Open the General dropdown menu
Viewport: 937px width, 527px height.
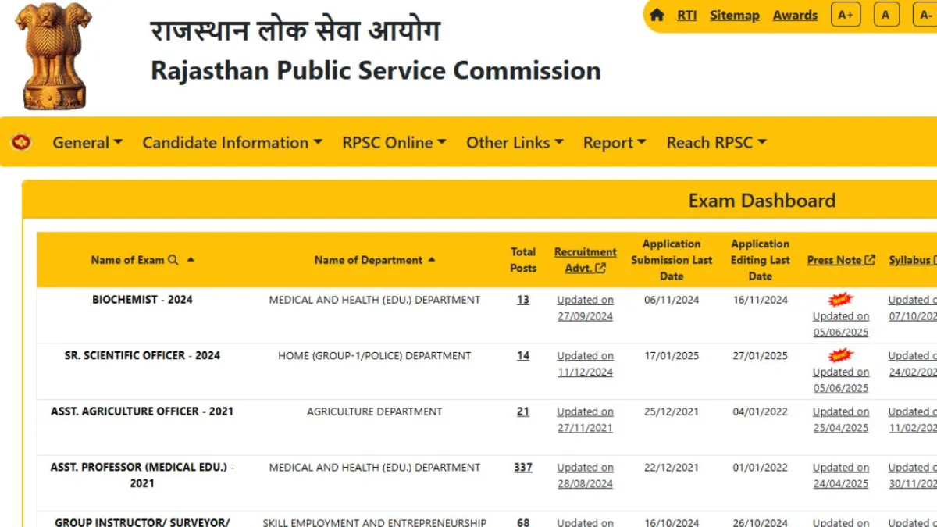[x=86, y=142]
